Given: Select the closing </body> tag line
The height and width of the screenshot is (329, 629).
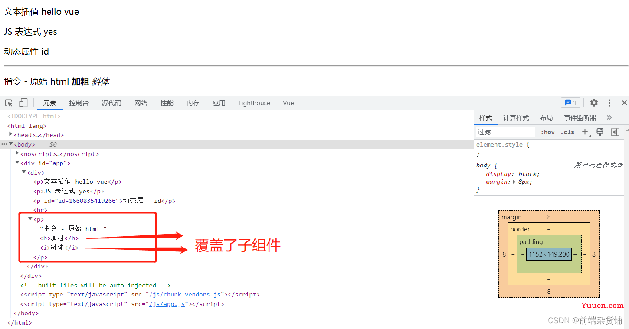Looking at the screenshot, I should (x=26, y=313).
